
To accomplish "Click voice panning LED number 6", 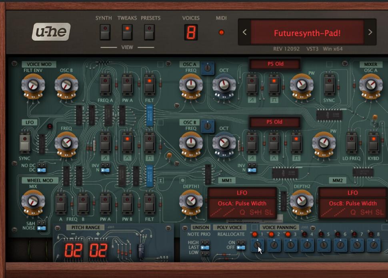I will coord(338,234).
